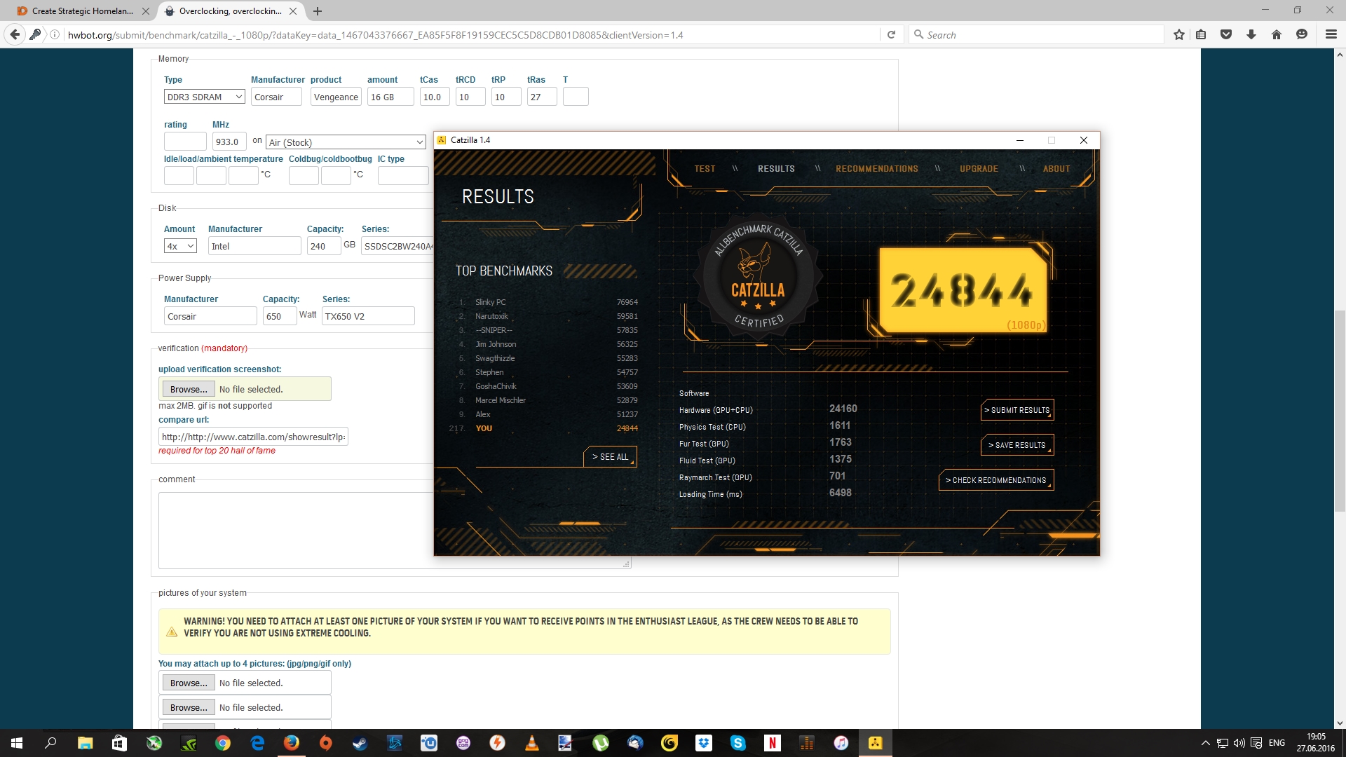This screenshot has width=1346, height=757.
Task: Reload the hwbot page
Action: click(x=891, y=34)
